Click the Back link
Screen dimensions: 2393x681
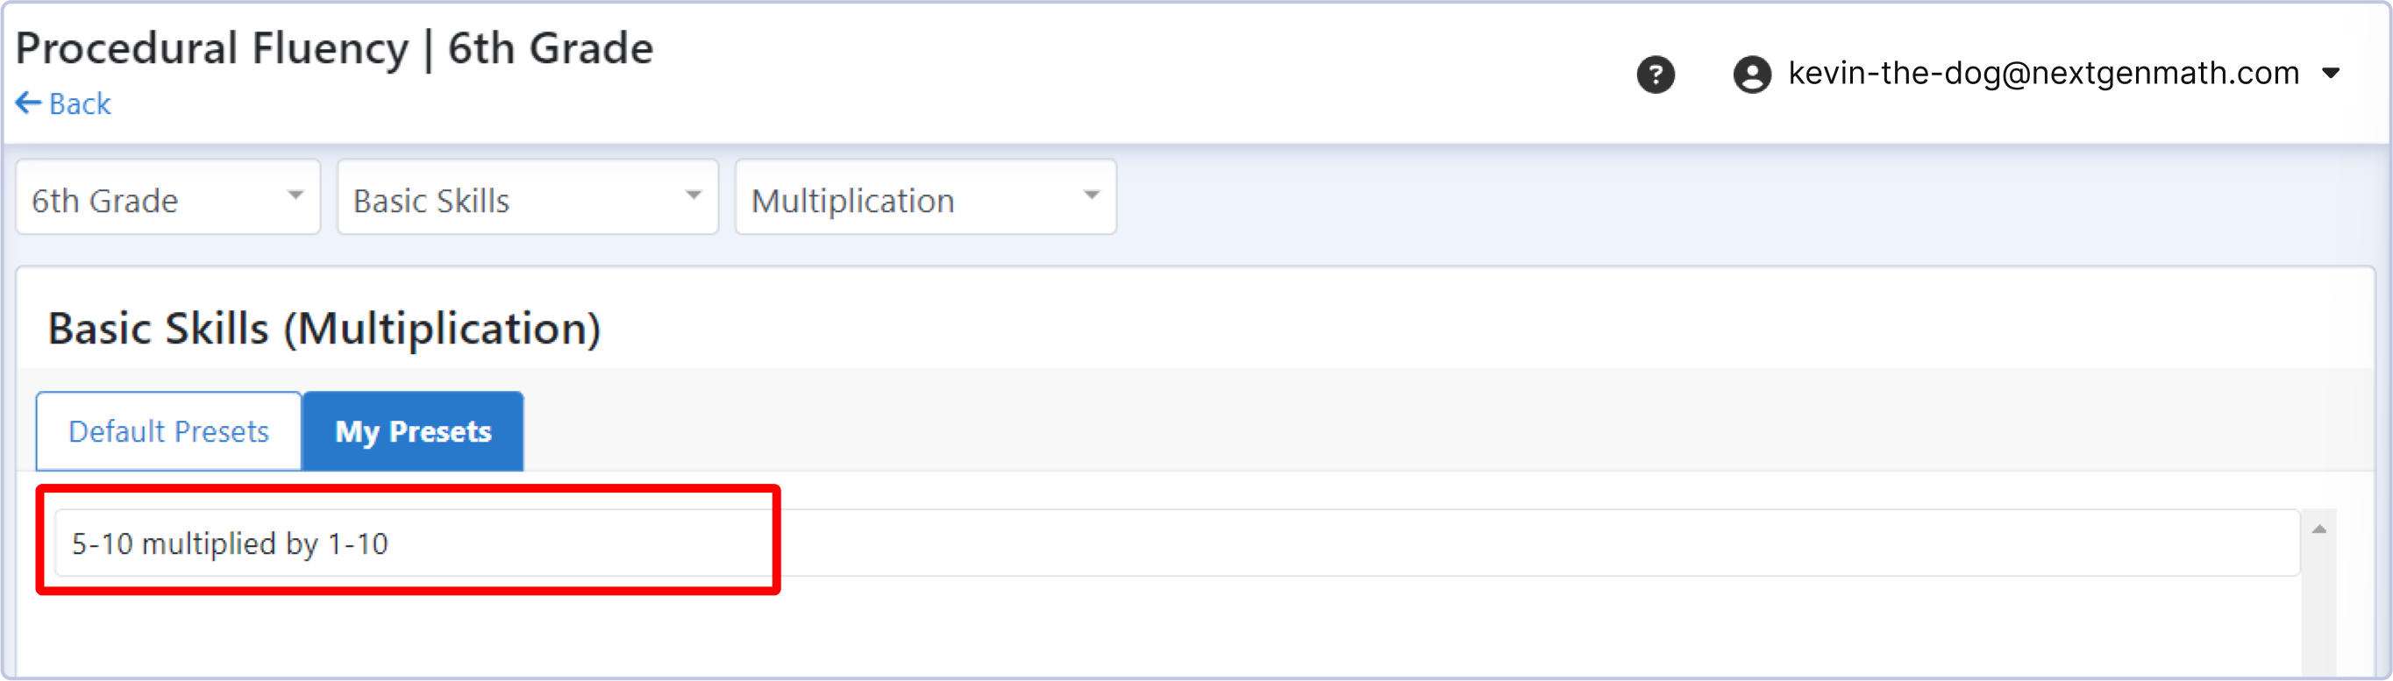80,104
